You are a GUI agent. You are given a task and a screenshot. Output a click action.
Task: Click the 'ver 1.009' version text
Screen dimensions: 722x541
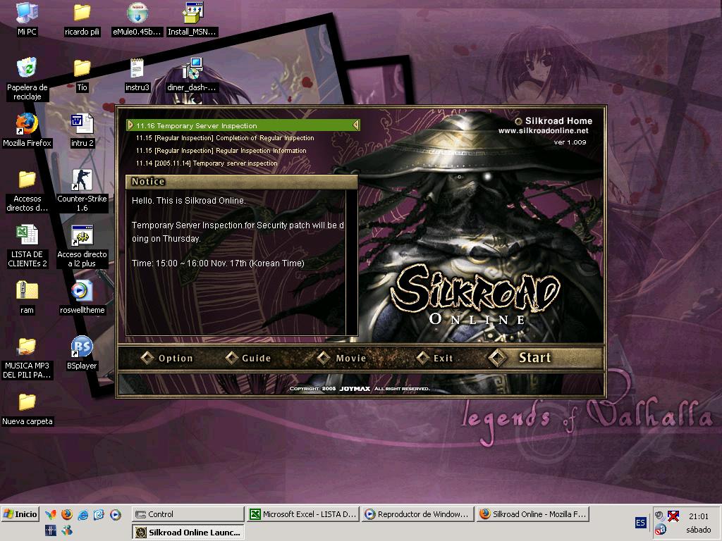click(570, 142)
